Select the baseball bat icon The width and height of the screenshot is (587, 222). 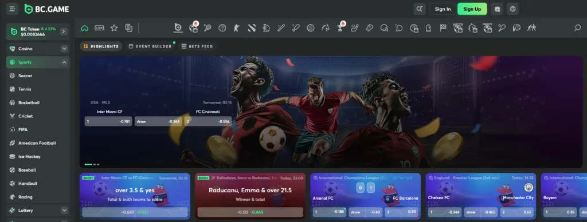281,28
